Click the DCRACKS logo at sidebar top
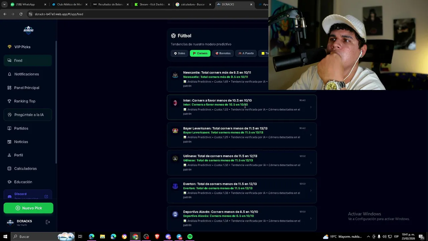The width and height of the screenshot is (428, 241). (x=28, y=30)
